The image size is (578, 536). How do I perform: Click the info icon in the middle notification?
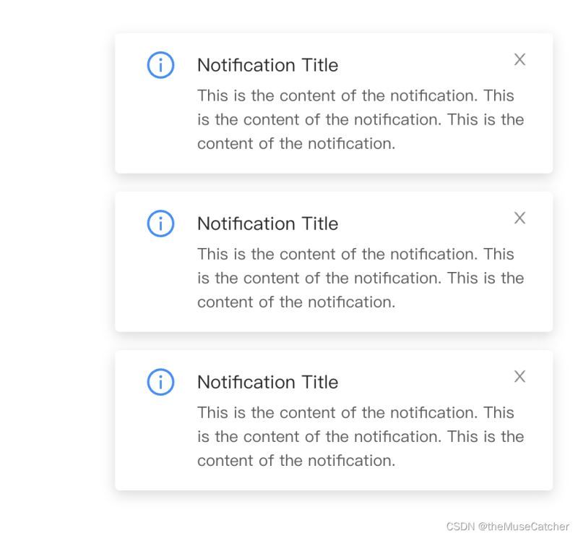coord(160,224)
